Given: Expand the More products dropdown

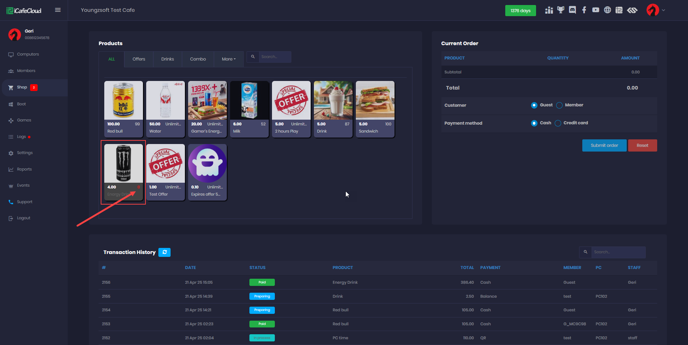Looking at the screenshot, I should tap(229, 59).
